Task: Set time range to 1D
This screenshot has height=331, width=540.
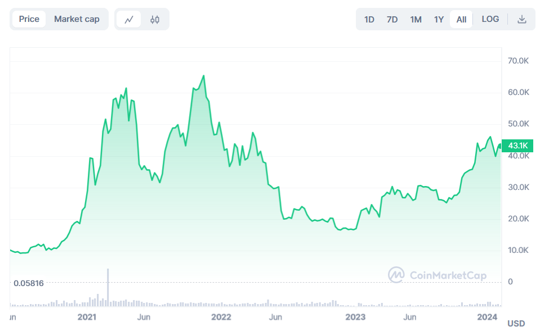Action: 369,19
